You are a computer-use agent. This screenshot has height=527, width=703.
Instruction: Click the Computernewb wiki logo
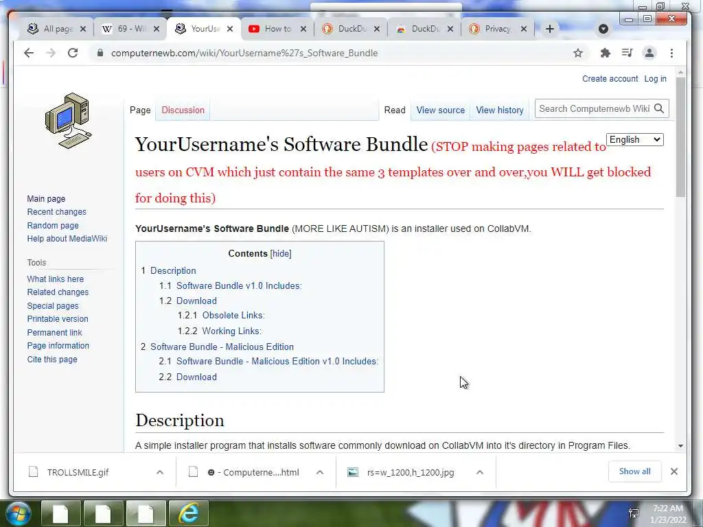click(x=69, y=121)
